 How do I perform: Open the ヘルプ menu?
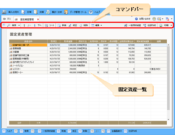tap(97, 12)
